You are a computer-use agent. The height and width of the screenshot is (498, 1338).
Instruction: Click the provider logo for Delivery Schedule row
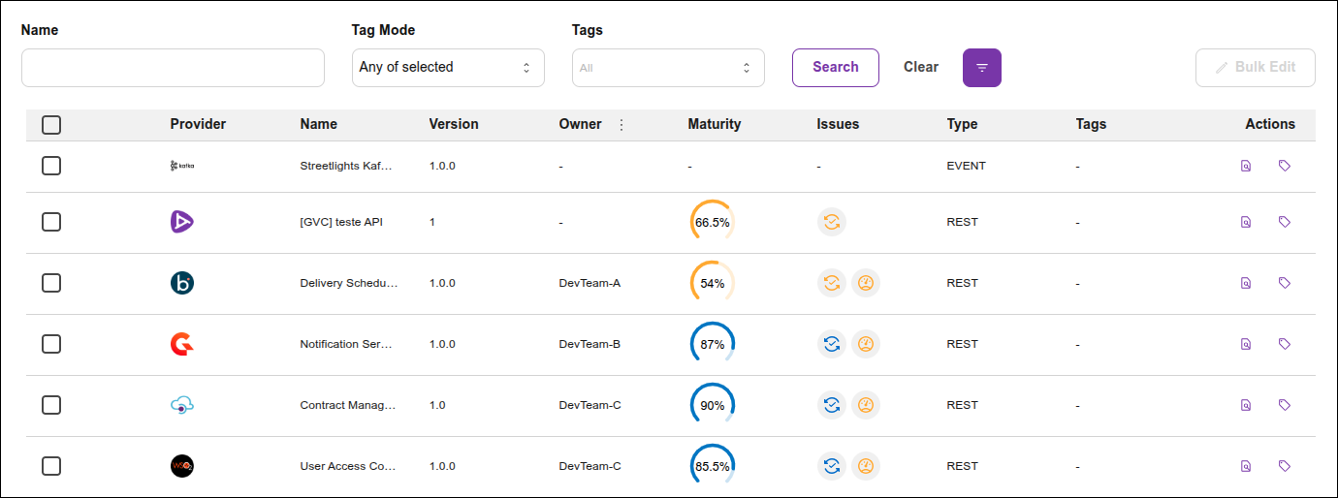pyautogui.click(x=182, y=283)
